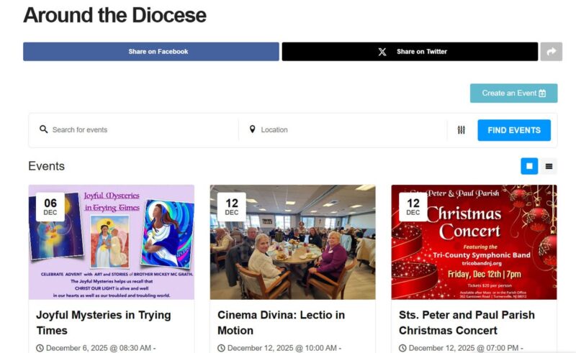Switch to grid view of events
Viewport: 576px width, 353px height.
[x=529, y=166]
